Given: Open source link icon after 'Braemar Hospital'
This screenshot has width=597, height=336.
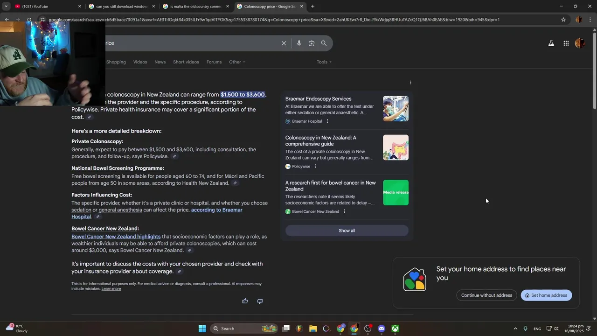Looking at the screenshot, I should 97,217.
